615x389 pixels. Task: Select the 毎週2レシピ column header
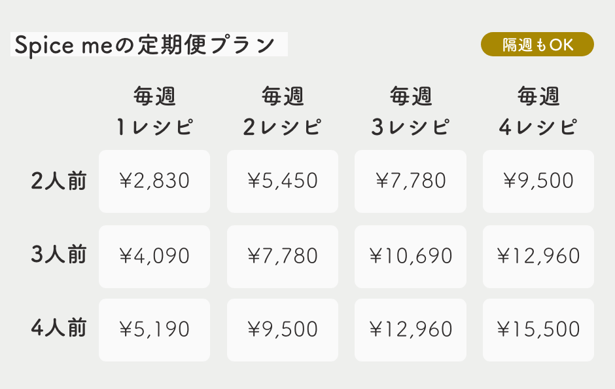pos(283,111)
